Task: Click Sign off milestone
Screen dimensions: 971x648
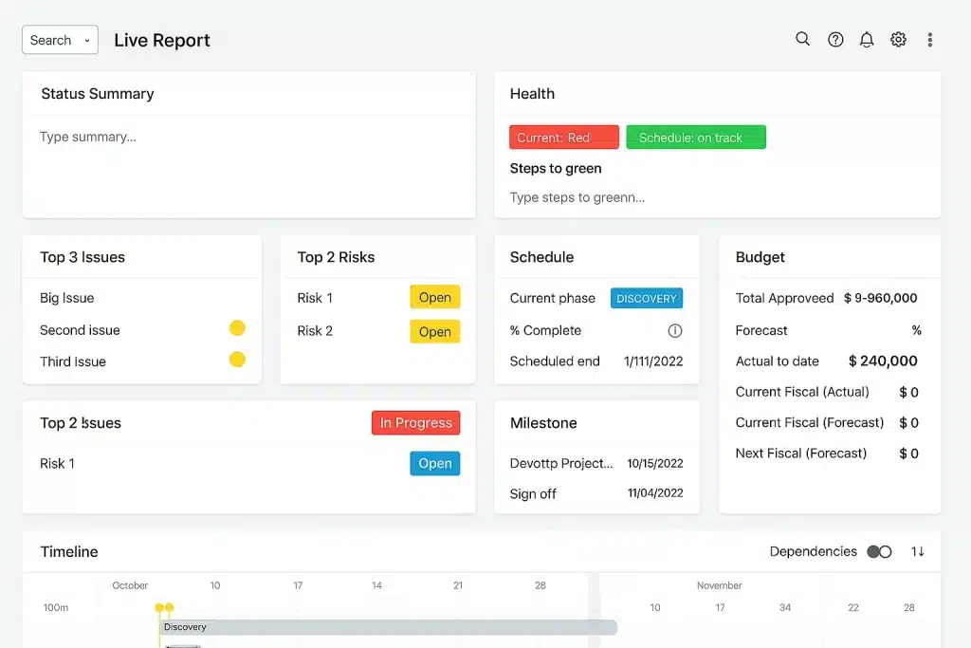Action: (x=533, y=493)
